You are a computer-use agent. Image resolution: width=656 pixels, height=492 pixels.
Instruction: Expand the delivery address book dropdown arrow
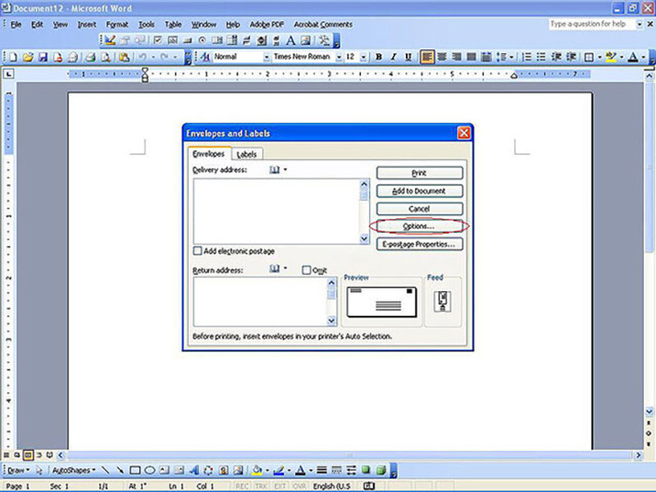[x=285, y=170]
